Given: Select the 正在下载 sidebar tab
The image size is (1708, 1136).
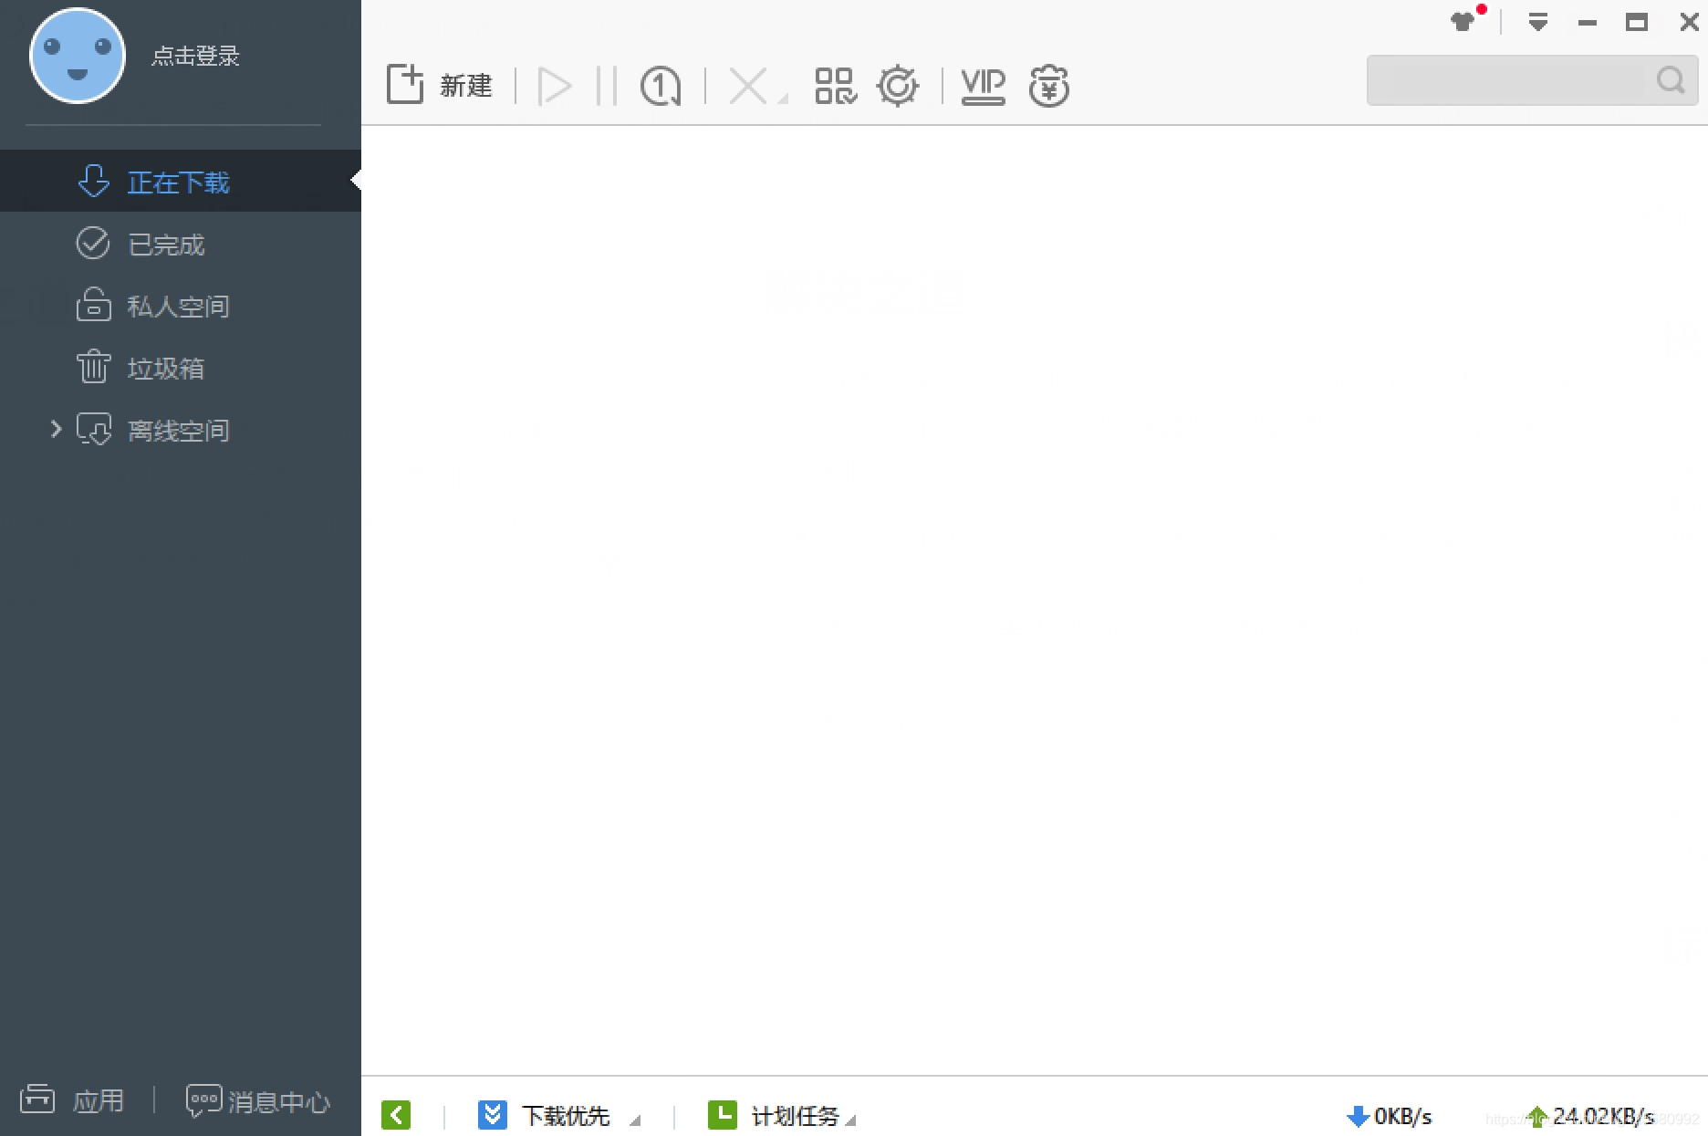Looking at the screenshot, I should [181, 182].
